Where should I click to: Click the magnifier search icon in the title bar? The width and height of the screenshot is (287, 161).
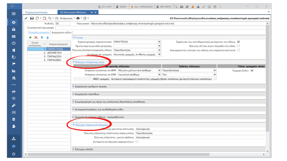176,6
